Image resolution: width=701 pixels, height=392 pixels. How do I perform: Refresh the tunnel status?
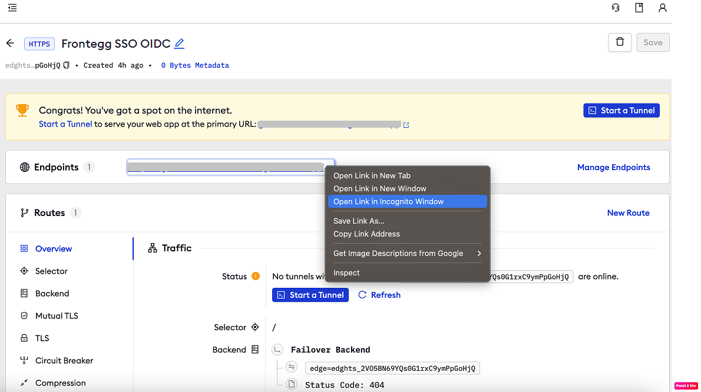click(379, 295)
